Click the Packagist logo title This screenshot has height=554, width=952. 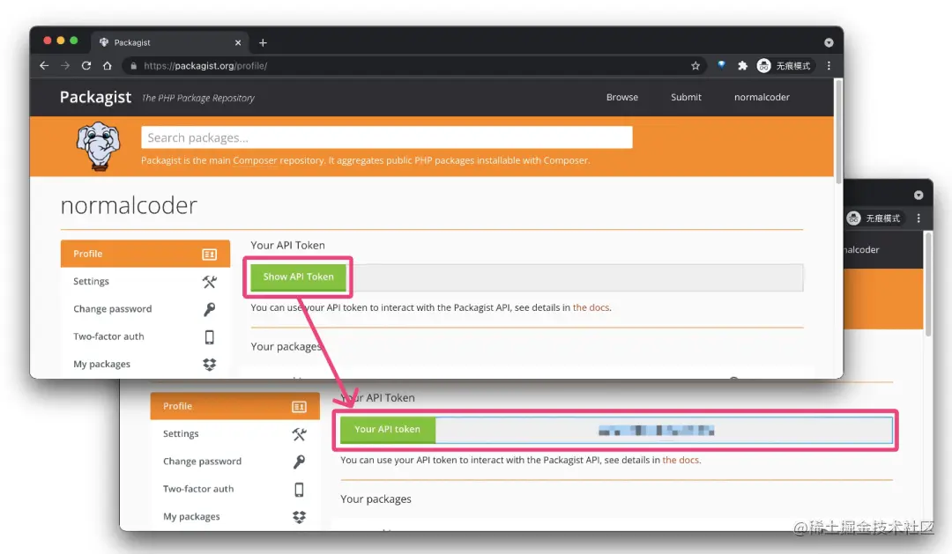pyautogui.click(x=95, y=97)
